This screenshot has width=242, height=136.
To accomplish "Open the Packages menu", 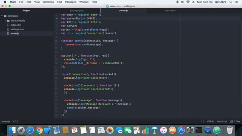I will tap(71, 2).
